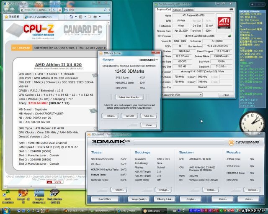Click Details under the System section

click(211, 190)
